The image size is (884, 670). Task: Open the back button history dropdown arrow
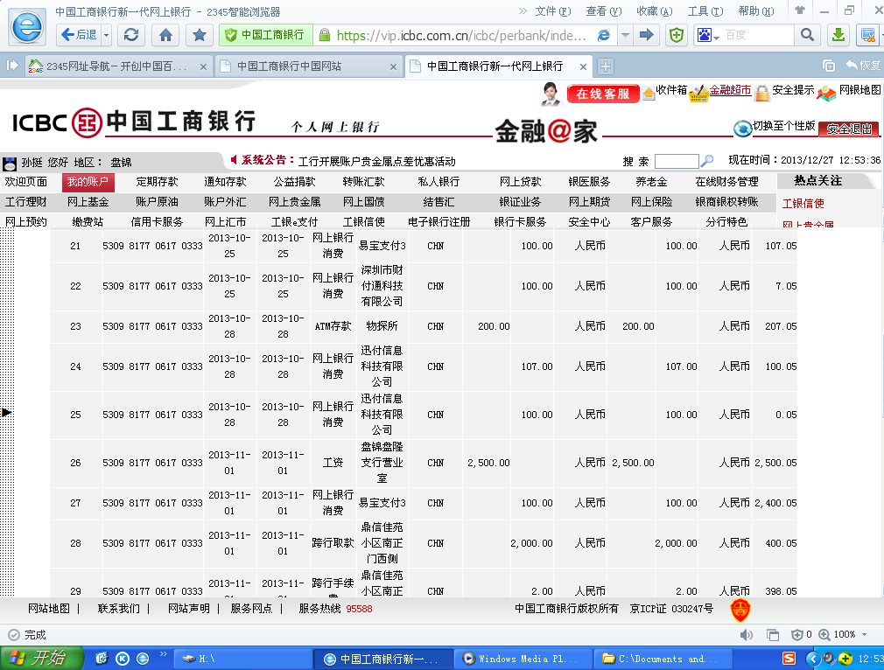[x=106, y=35]
